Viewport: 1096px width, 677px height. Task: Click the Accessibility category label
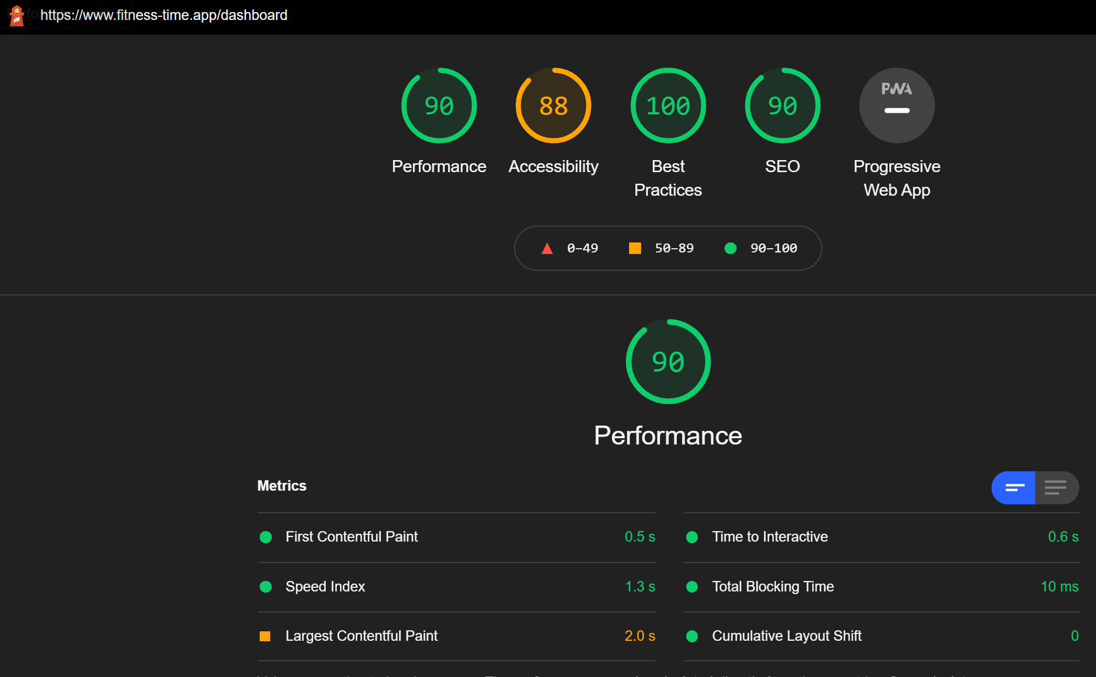click(553, 166)
